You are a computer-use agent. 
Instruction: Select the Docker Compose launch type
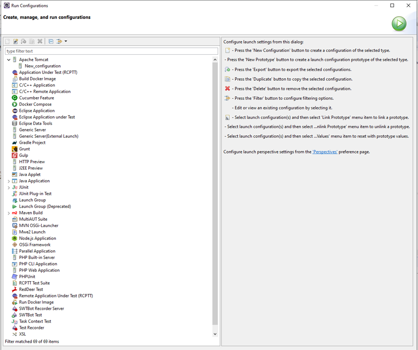(x=35, y=104)
